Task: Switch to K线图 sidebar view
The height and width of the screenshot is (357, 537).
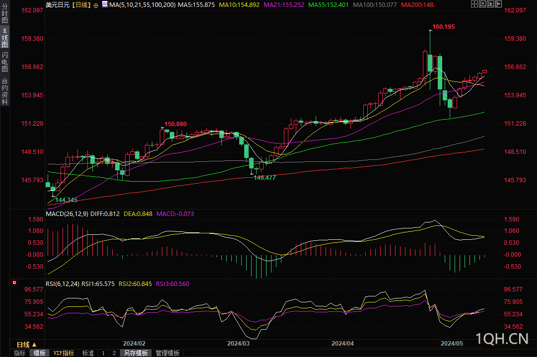Action: (x=4, y=38)
